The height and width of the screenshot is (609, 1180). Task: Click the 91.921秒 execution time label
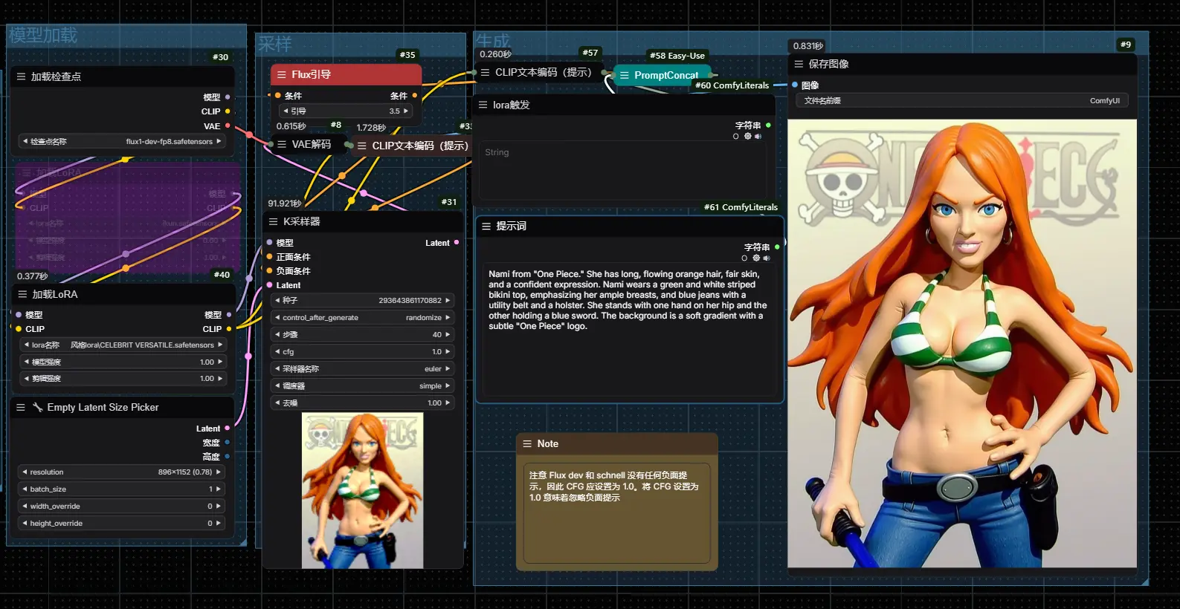click(285, 203)
